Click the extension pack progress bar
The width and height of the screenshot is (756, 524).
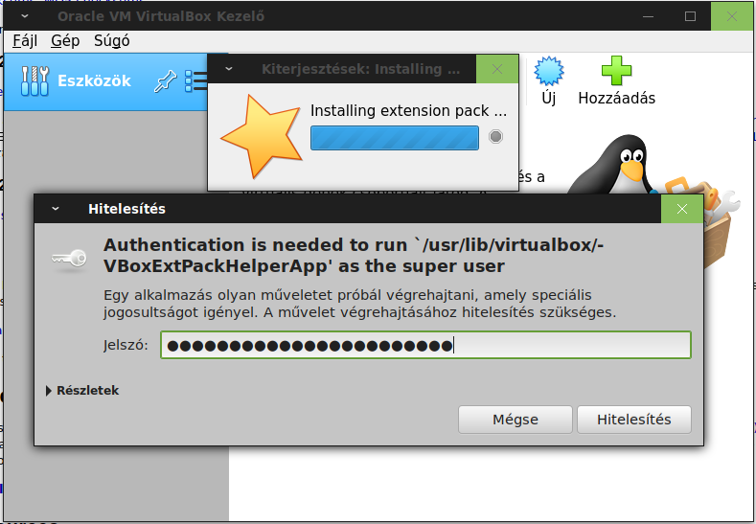tap(395, 138)
